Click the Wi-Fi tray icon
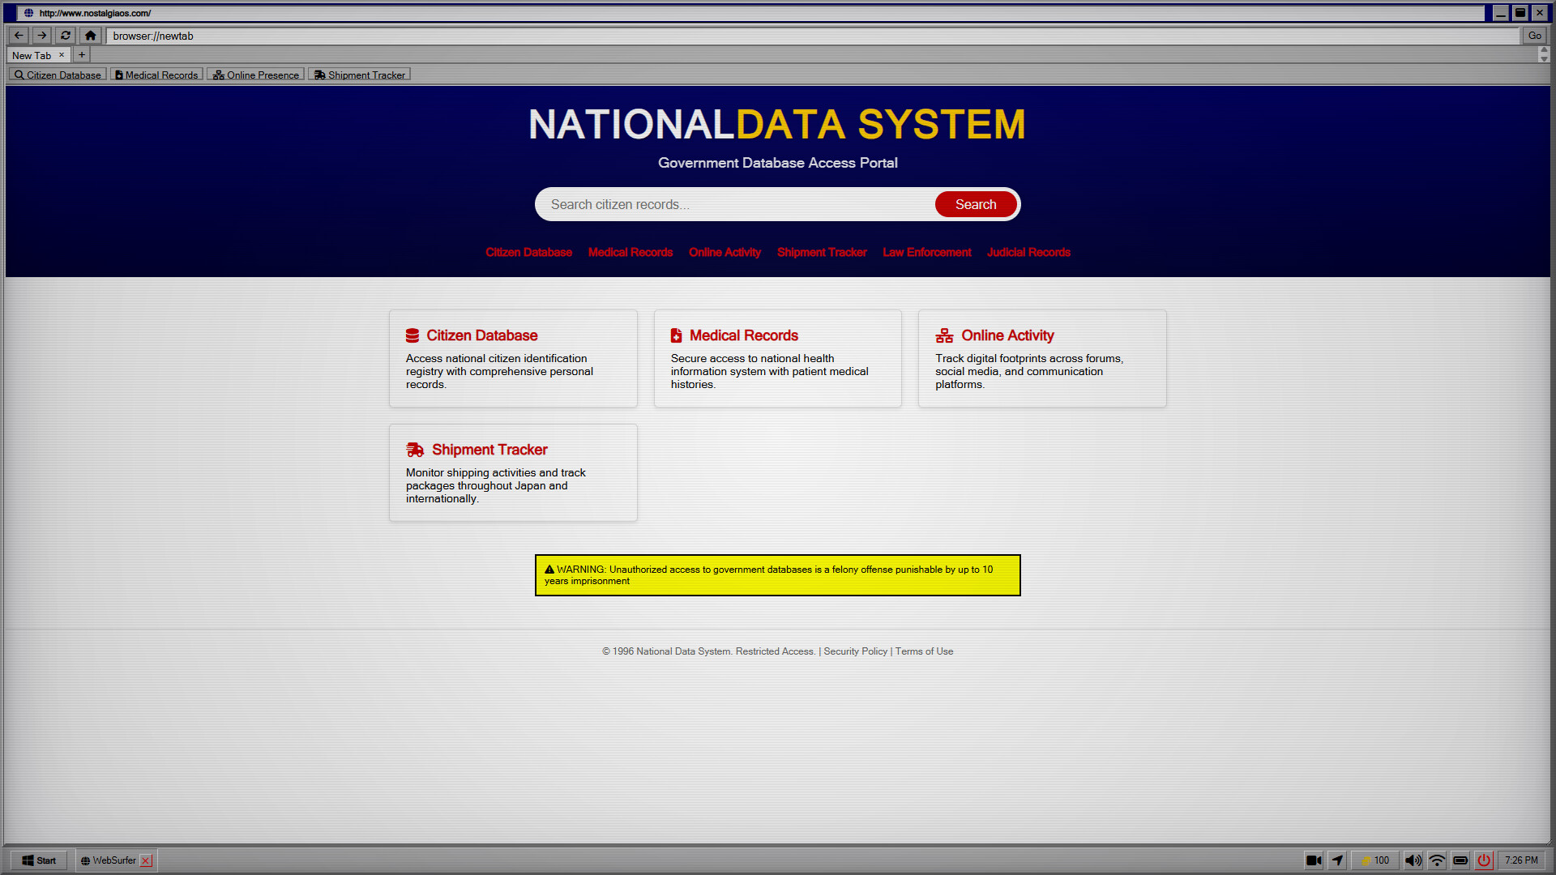This screenshot has width=1556, height=875. [x=1437, y=860]
